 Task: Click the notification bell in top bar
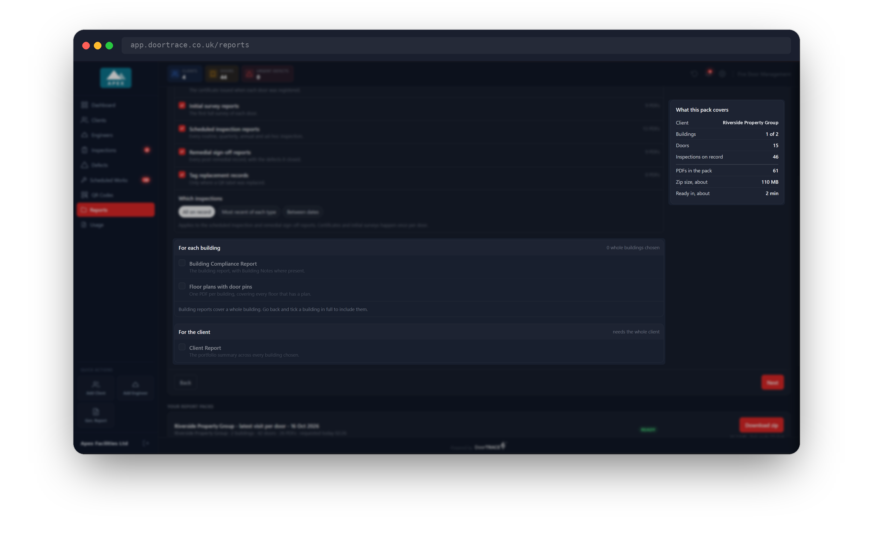click(708, 74)
